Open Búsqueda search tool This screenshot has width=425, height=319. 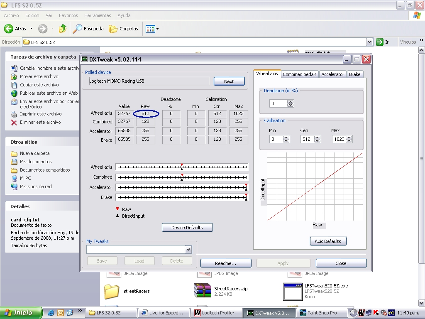[88, 29]
